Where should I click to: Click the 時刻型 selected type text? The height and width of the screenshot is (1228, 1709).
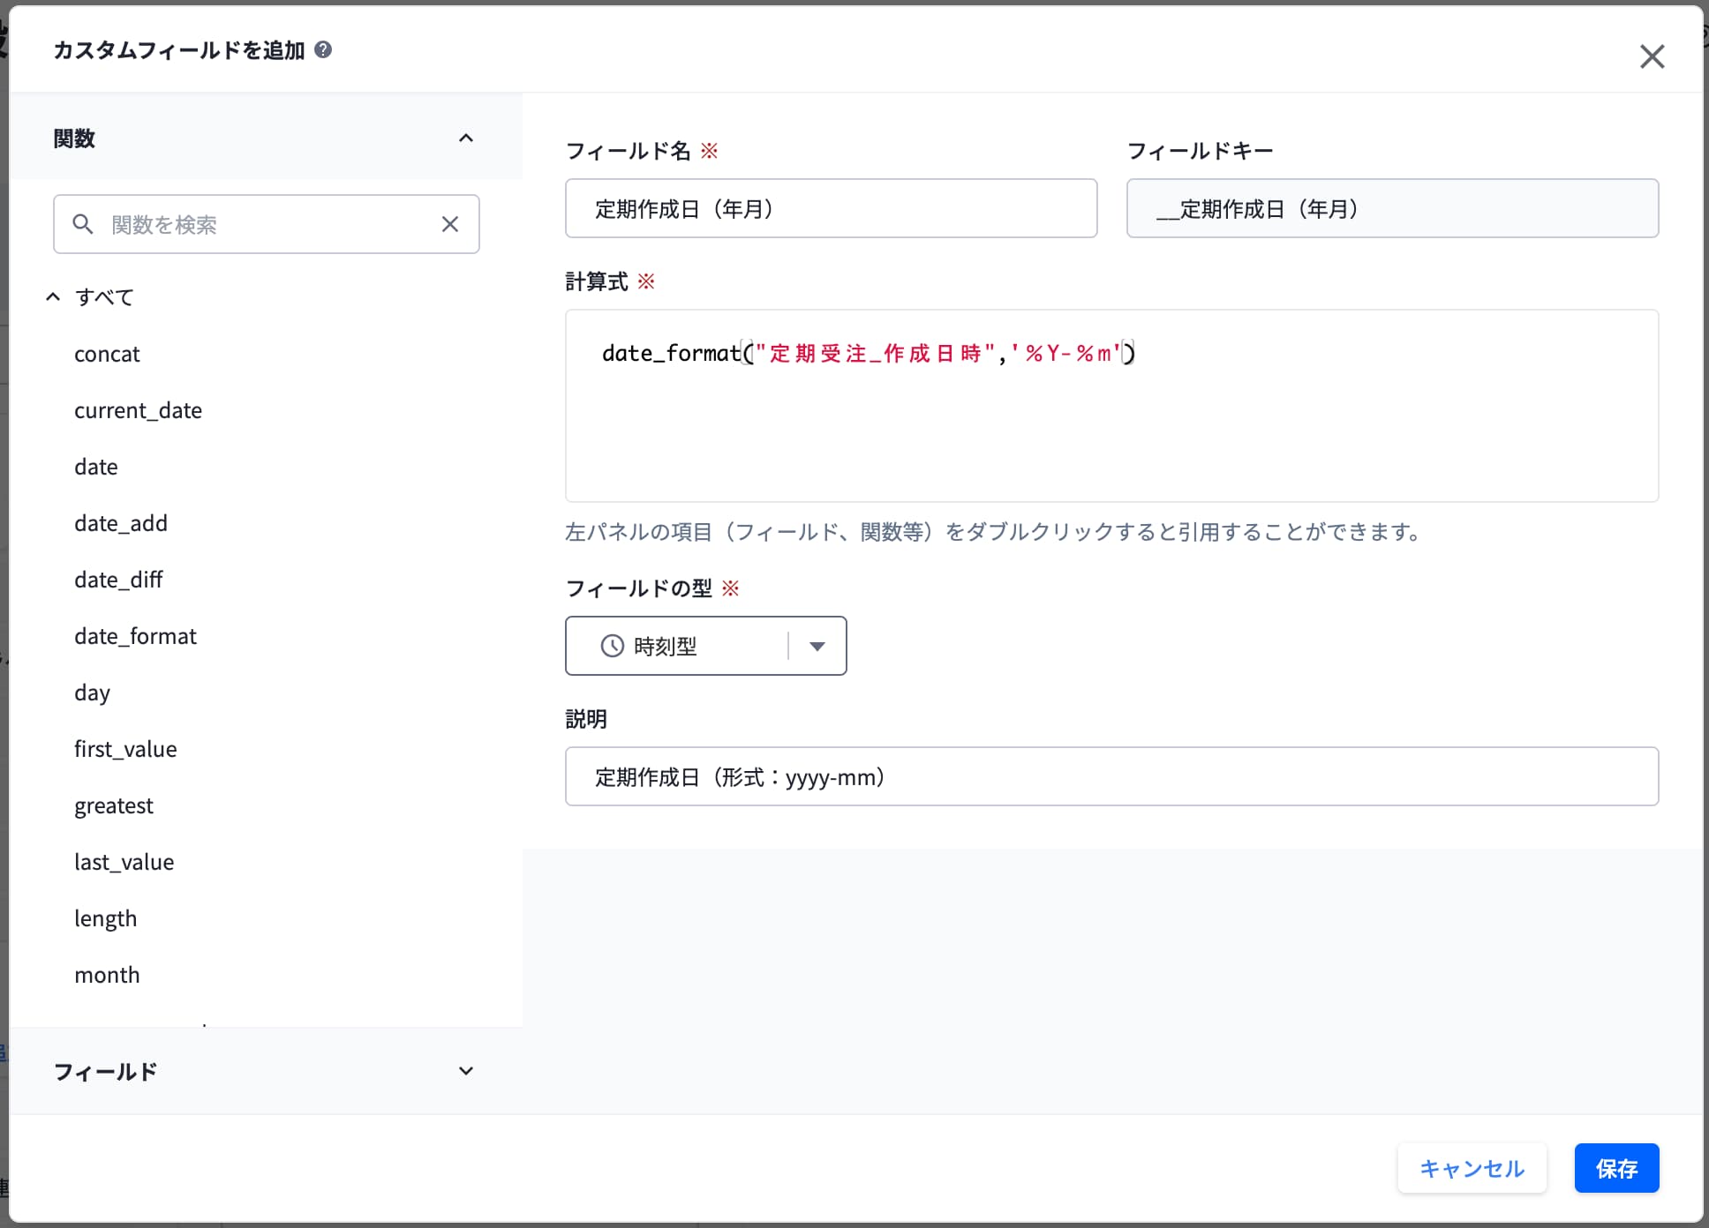point(665,646)
